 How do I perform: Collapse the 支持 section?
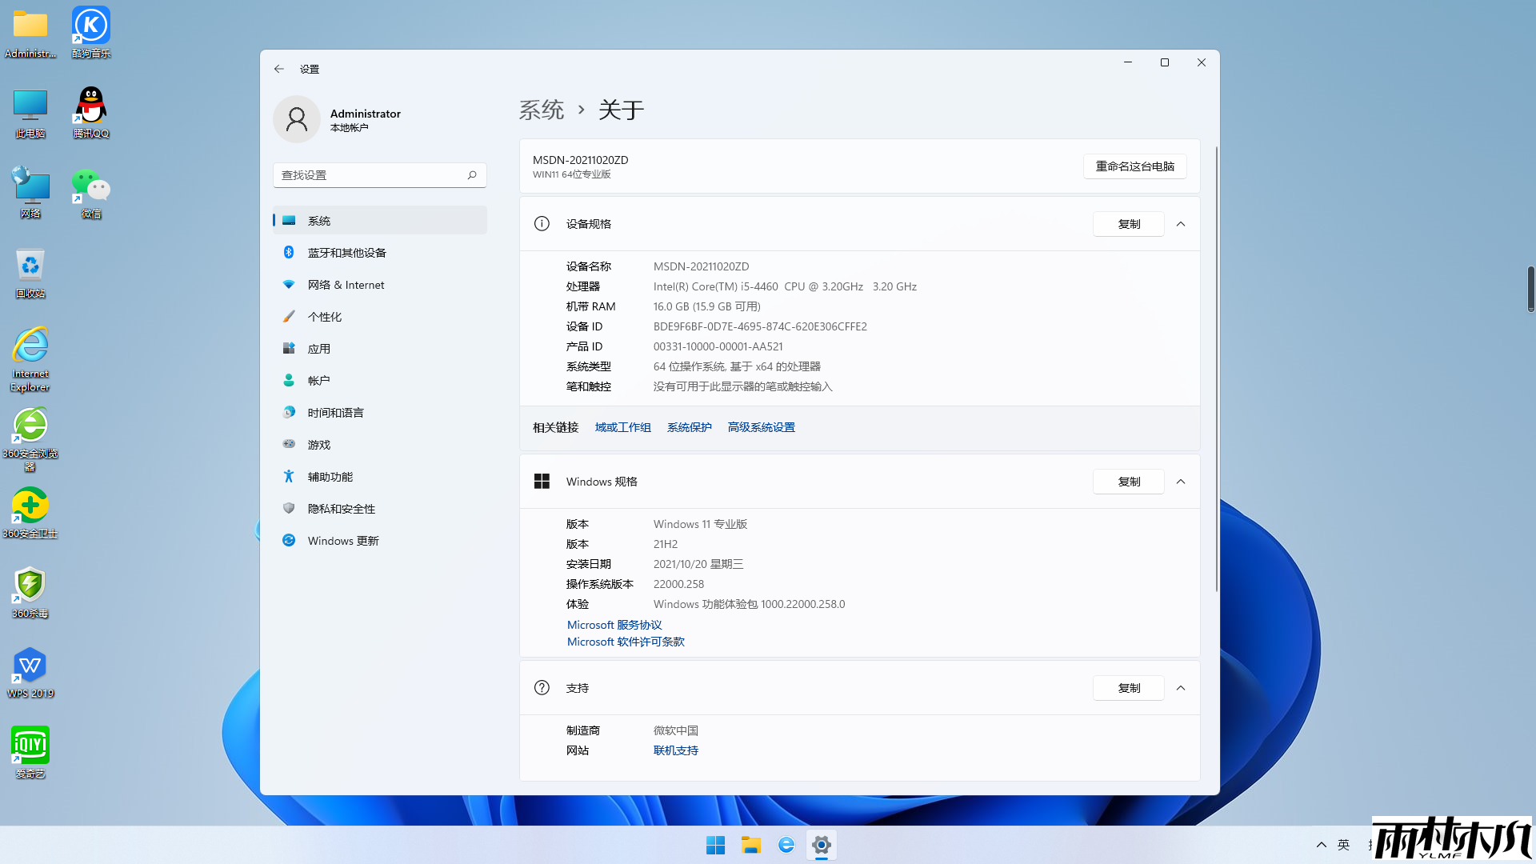pos(1181,687)
